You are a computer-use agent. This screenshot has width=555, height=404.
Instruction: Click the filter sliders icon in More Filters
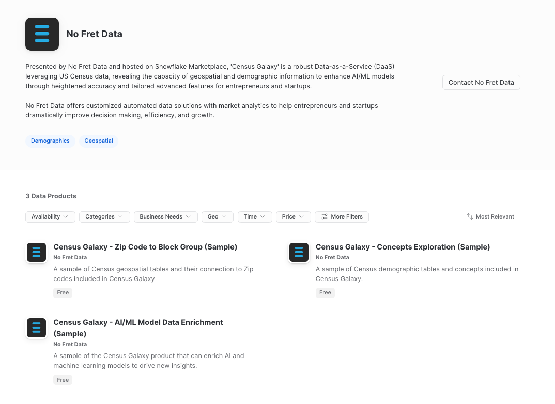324,216
